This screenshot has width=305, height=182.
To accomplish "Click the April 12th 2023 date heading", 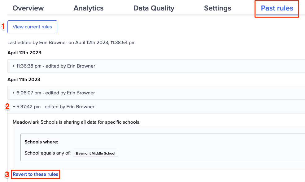I will pyautogui.click(x=24, y=53).
